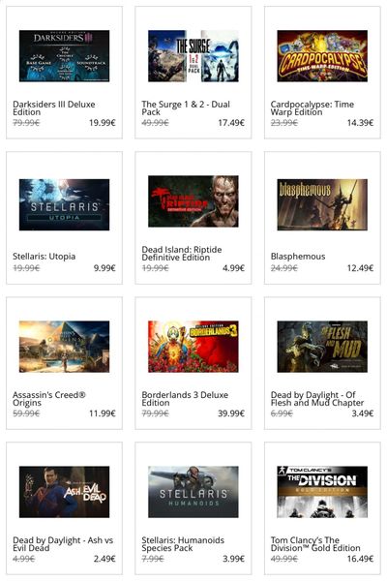Open the Darksiders III Deluxe Edition title link
The height and width of the screenshot is (581, 387).
(54, 108)
